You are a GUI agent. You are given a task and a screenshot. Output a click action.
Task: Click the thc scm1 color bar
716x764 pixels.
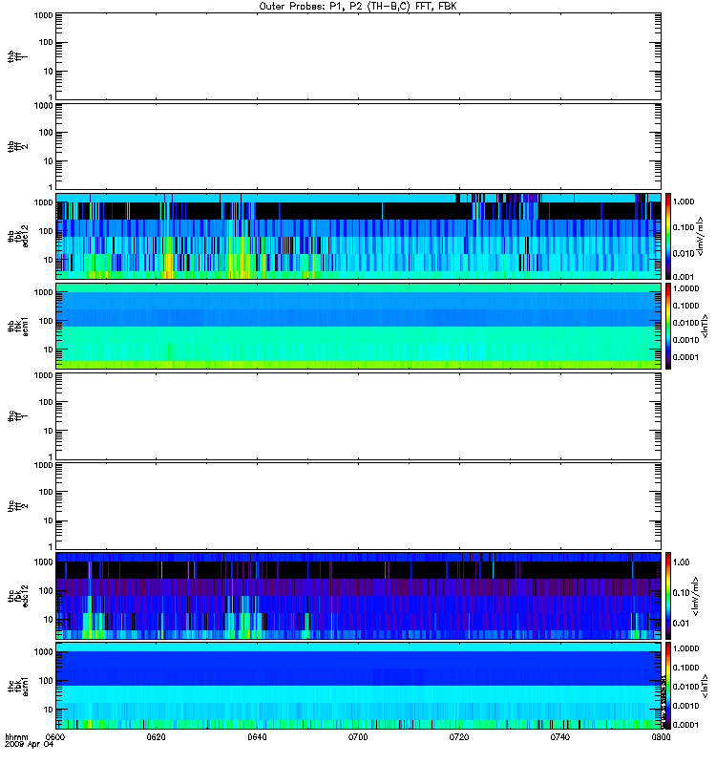[x=668, y=686]
